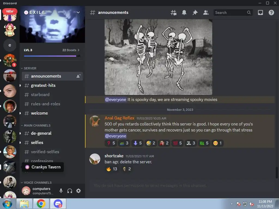Open the selfies channel
This screenshot has height=209, width=279.
52,143
